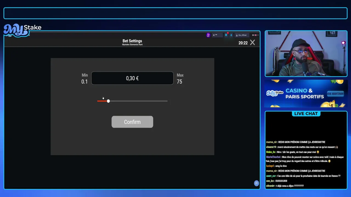This screenshot has height=197, width=351.
Task: Click the userr_ccr chat message
Action: (303, 176)
